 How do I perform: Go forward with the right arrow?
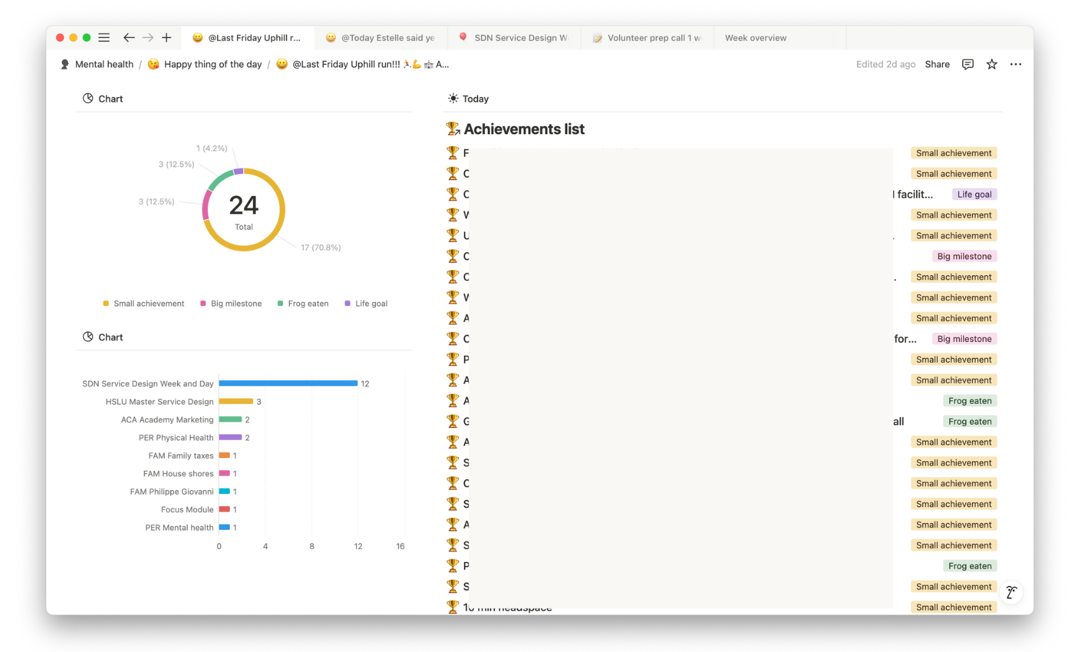coord(148,38)
